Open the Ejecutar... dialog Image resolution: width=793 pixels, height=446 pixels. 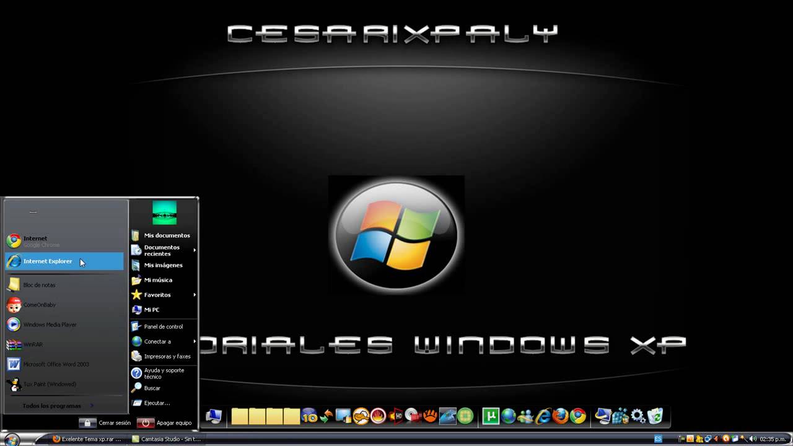tap(164, 403)
